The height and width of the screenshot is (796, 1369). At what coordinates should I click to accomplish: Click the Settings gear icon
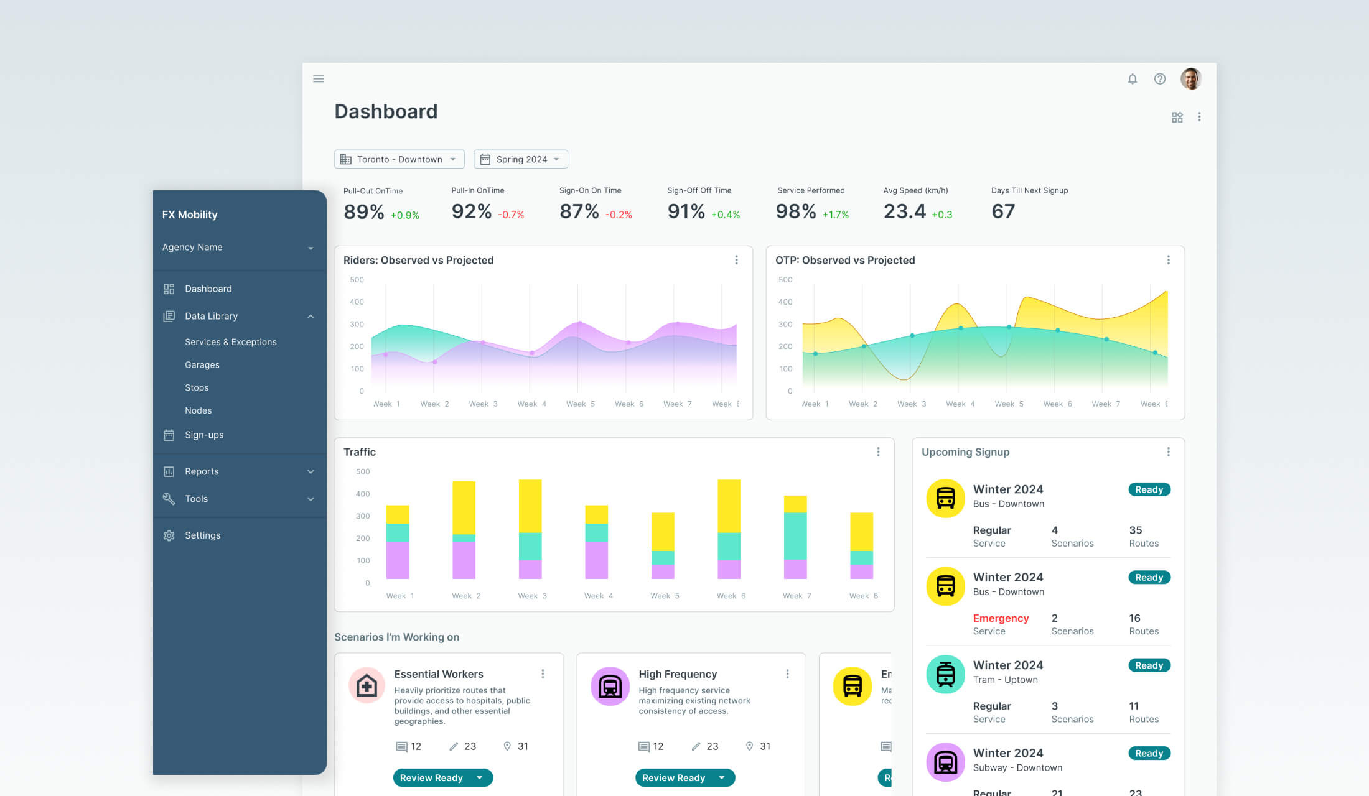[169, 535]
